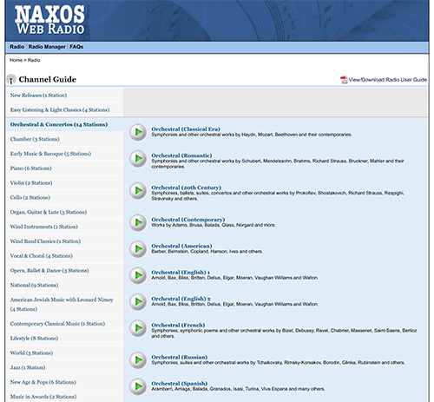Select Vocal & Choral (4 Stations) category
434x402 pixels.
(x=42, y=256)
